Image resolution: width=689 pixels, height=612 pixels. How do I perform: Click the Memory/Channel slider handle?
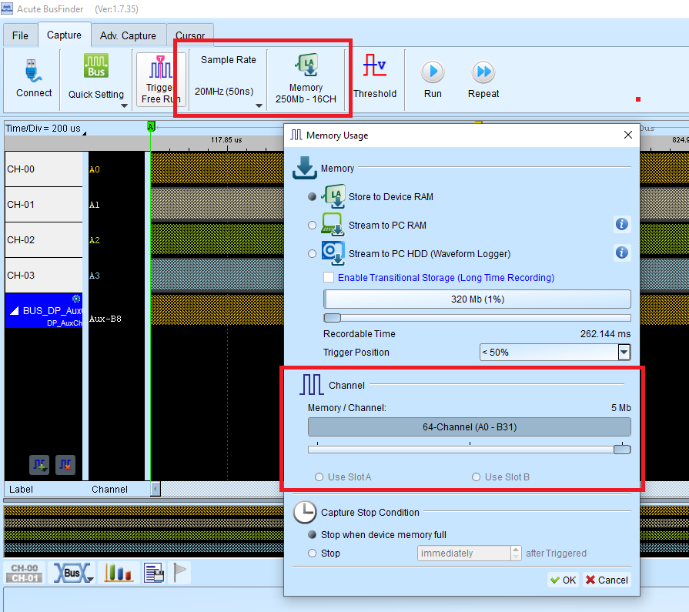pyautogui.click(x=622, y=450)
